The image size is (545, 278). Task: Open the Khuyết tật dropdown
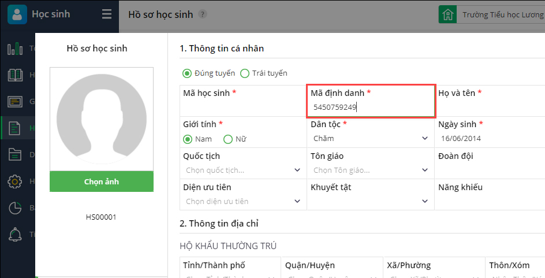tap(371, 201)
